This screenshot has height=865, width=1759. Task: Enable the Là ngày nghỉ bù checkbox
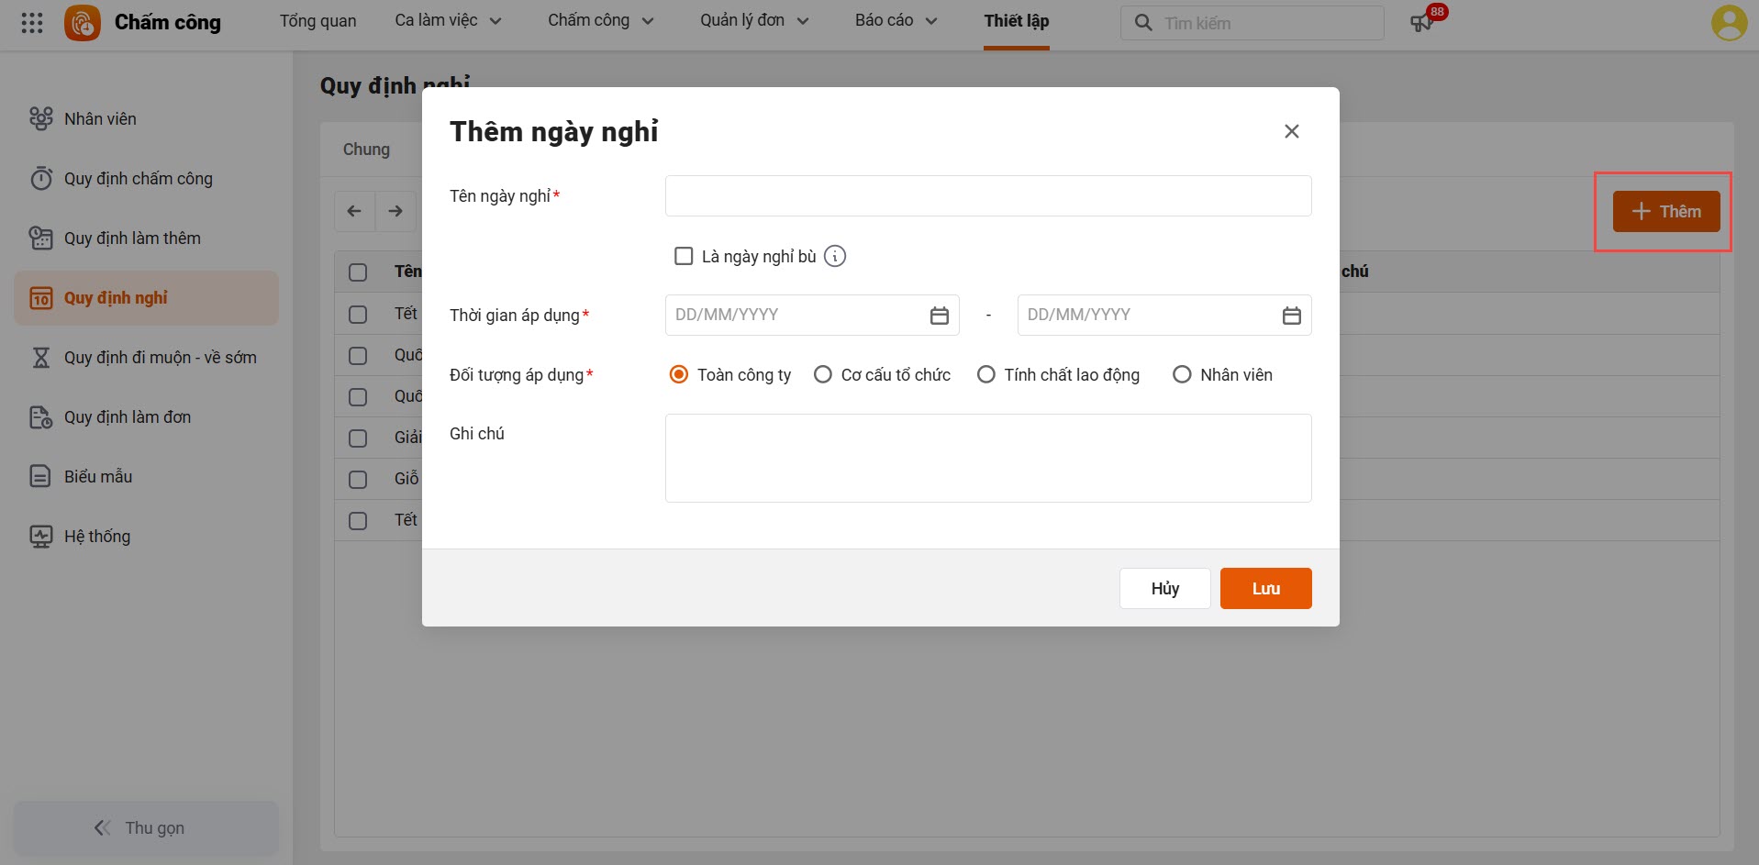tap(684, 257)
